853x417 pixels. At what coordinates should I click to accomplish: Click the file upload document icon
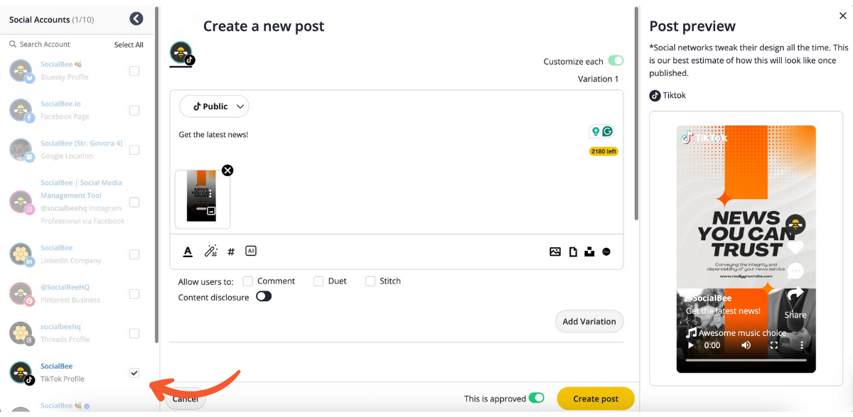coord(573,251)
